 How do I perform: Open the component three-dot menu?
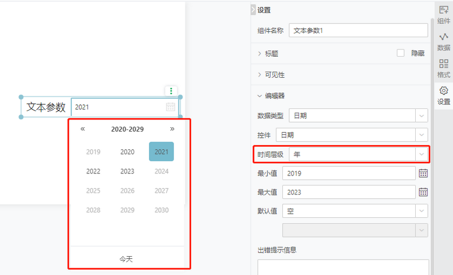171,91
